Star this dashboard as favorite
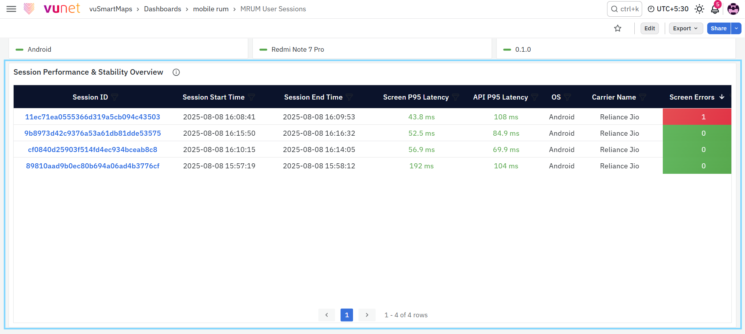This screenshot has width=745, height=334. [618, 28]
